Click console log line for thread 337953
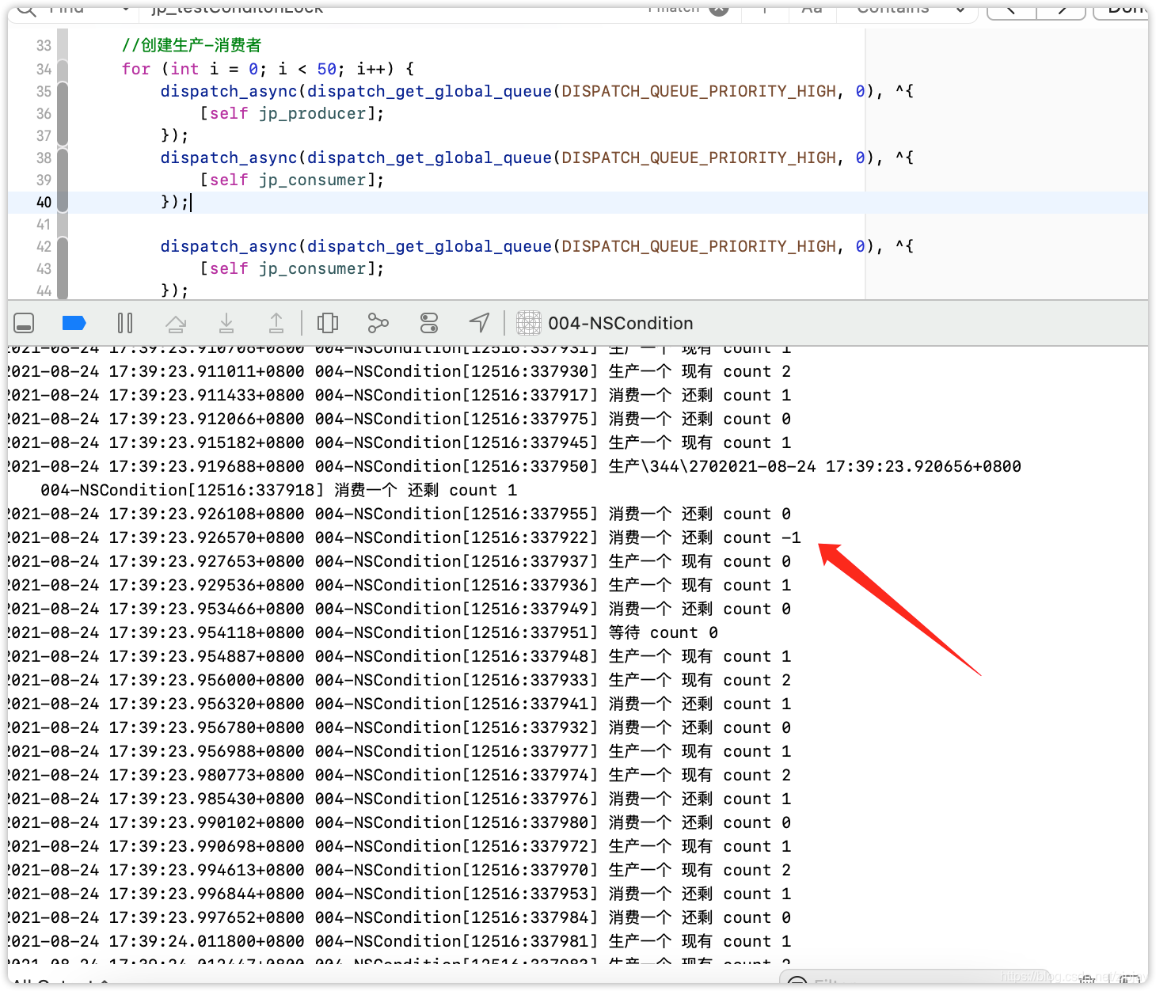Viewport: 1156px width, 991px height. [399, 894]
